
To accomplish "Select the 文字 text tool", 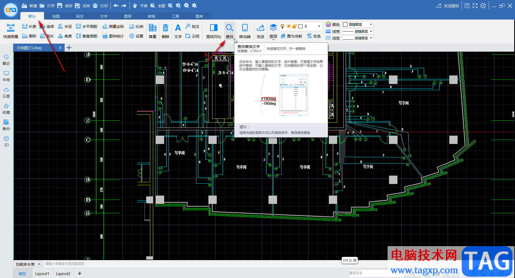I will point(178,31).
